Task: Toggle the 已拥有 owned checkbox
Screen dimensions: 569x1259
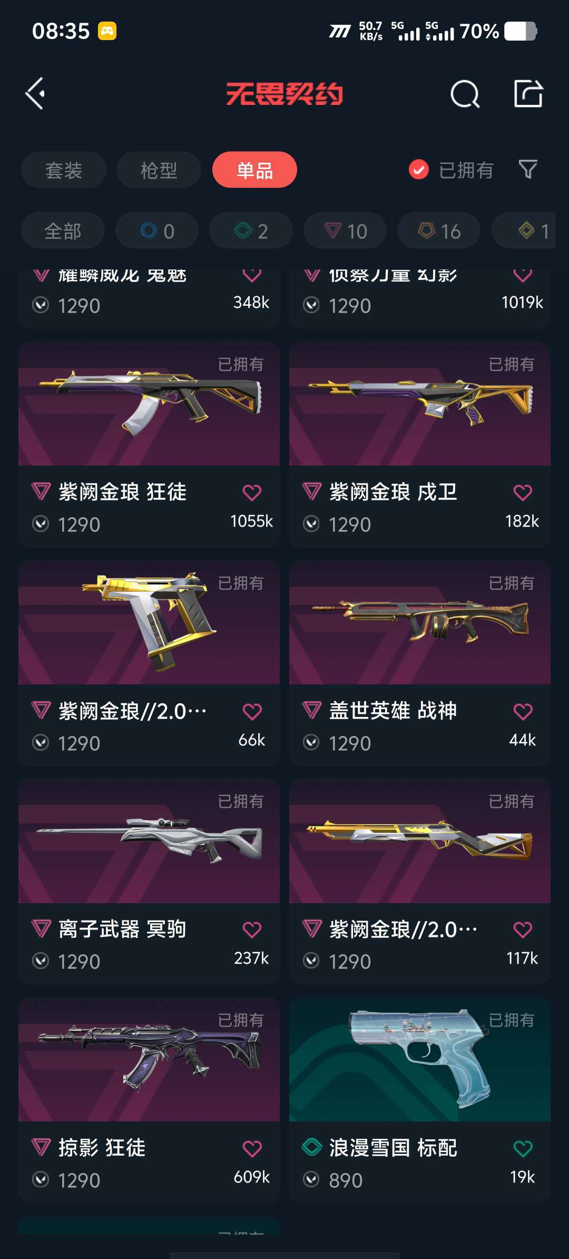Action: [x=419, y=170]
